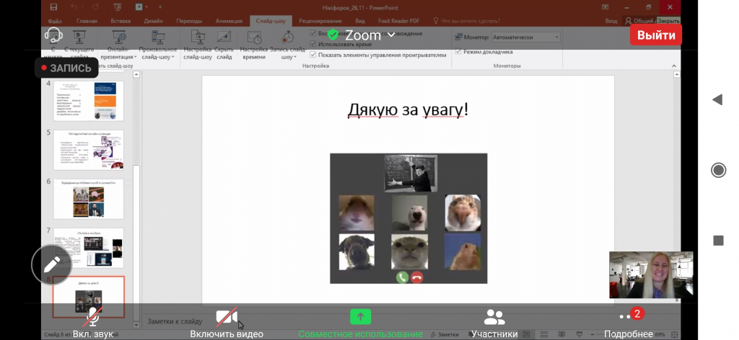Click red hang-up icon on the slide image
This screenshot has width=739, height=340.
click(x=416, y=277)
